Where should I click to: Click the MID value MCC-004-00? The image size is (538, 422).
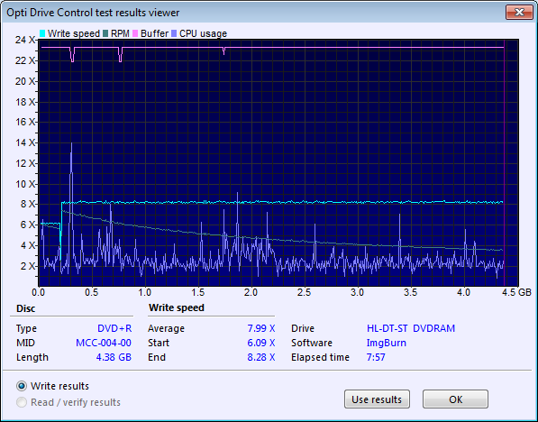tap(104, 343)
